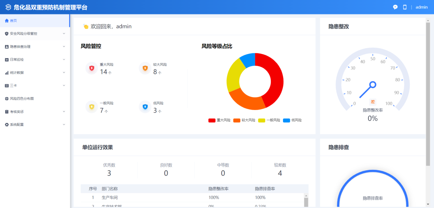434x208 pixels.
Task: Open the 首页 home menu item
Action: 14,20
